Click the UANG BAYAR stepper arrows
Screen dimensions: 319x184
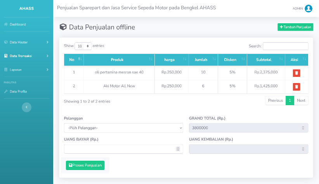pos(178,149)
